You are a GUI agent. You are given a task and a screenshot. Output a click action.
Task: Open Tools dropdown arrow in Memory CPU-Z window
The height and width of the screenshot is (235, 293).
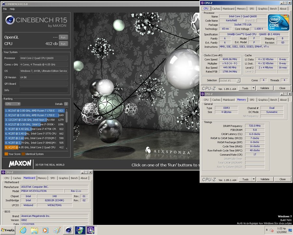[x=254, y=179]
